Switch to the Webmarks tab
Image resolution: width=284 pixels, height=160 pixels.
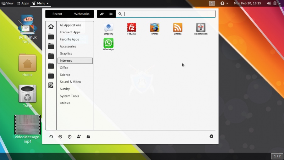tap(82, 14)
